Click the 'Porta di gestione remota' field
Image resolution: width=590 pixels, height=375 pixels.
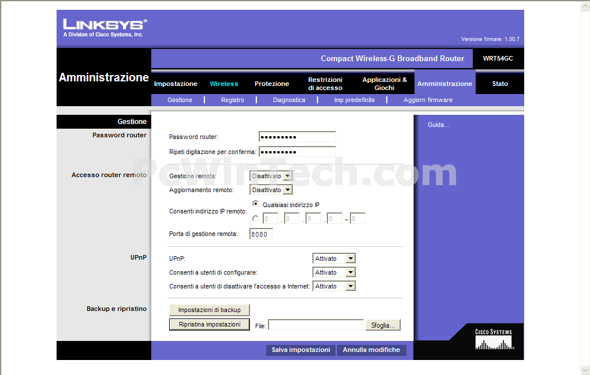pyautogui.click(x=261, y=234)
